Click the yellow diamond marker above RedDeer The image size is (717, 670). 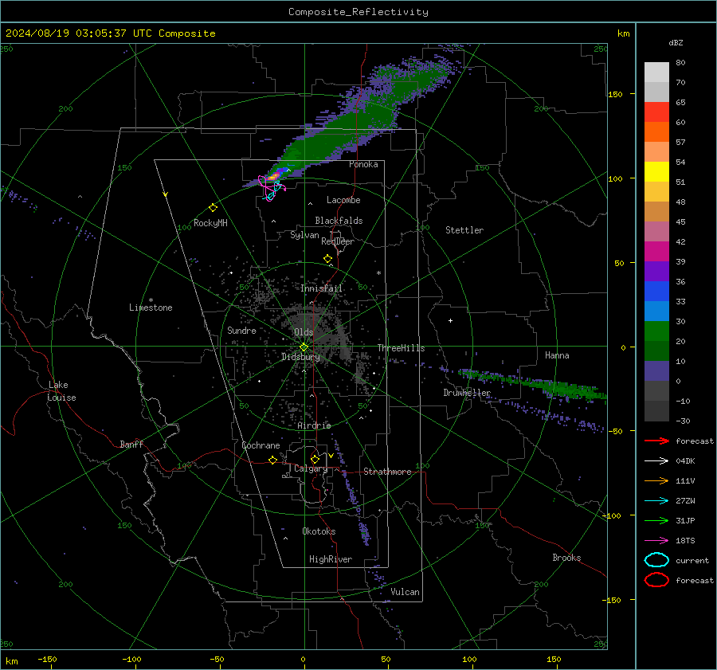click(327, 259)
